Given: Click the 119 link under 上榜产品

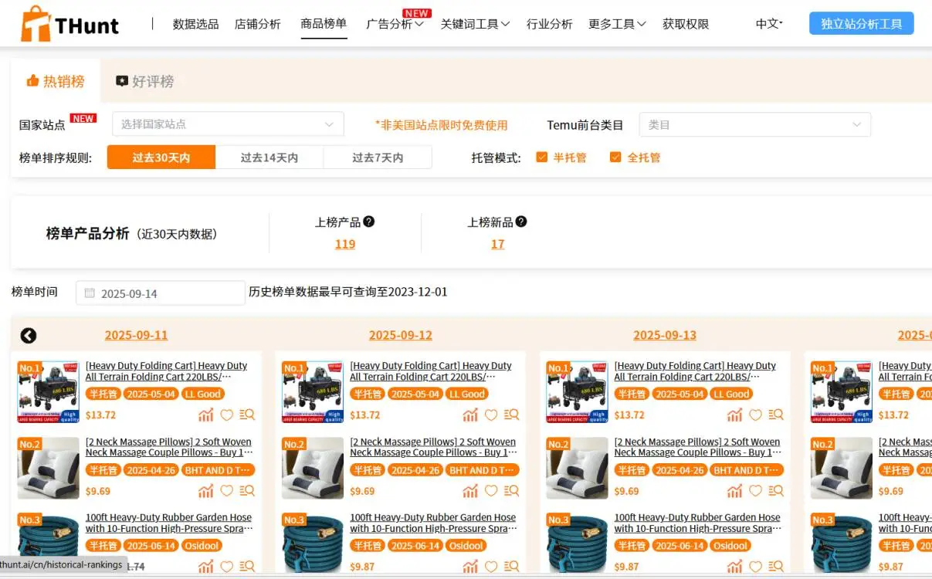Looking at the screenshot, I should [344, 243].
